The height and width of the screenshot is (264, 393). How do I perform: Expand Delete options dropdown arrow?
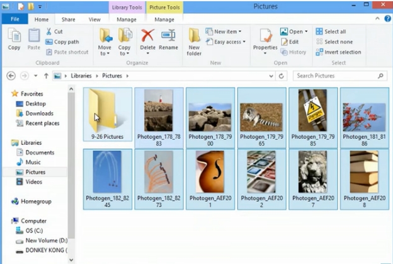tap(147, 53)
